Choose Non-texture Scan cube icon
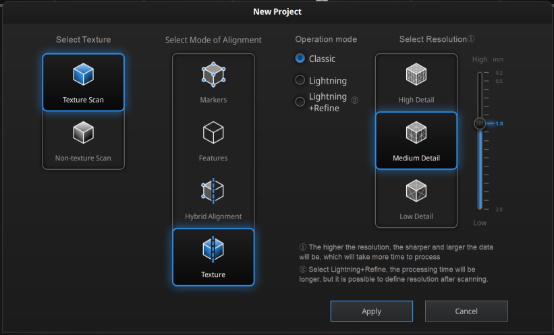Viewport: 554px width, 335px height. (84, 133)
